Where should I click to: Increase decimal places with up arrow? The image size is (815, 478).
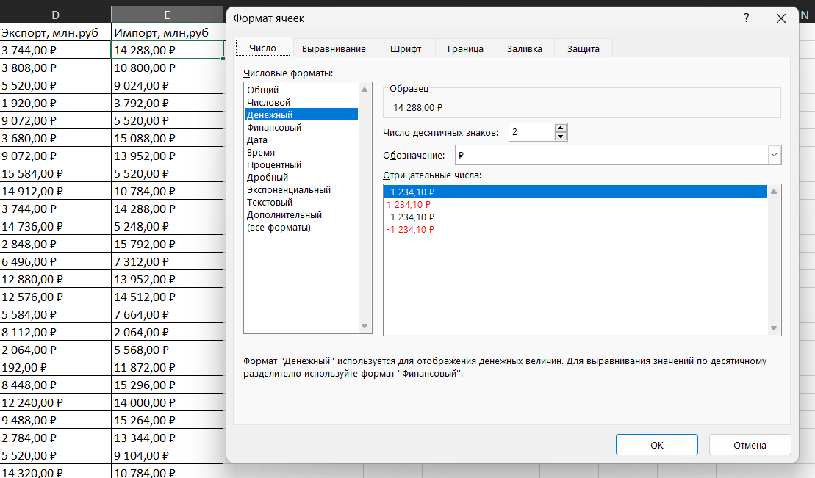pos(561,128)
